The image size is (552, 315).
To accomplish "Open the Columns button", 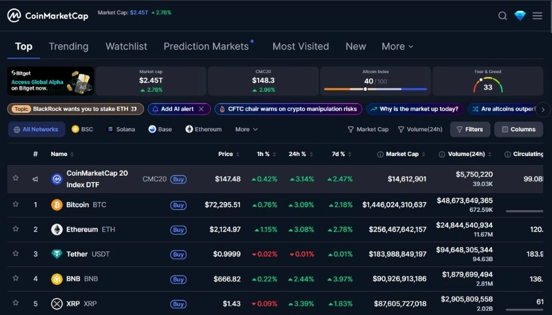I will coord(518,130).
